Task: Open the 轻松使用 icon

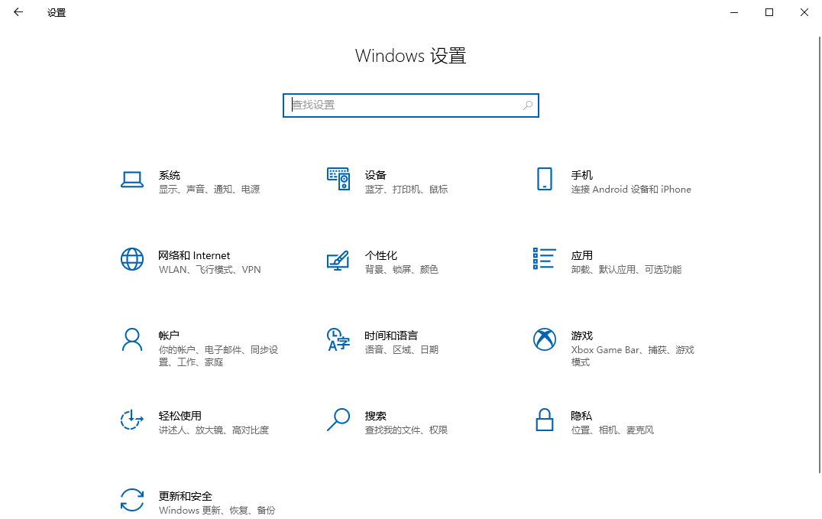Action: (x=132, y=420)
